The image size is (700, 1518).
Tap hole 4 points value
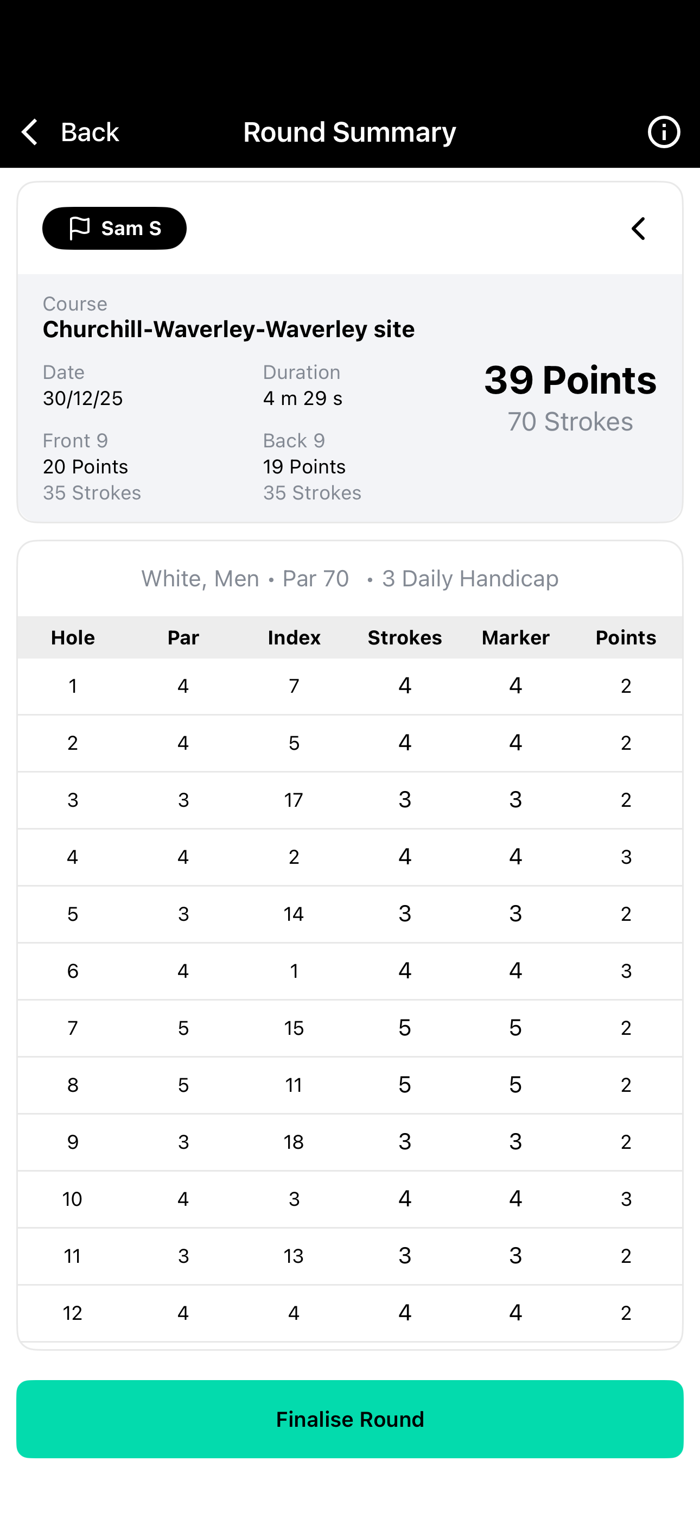click(626, 857)
